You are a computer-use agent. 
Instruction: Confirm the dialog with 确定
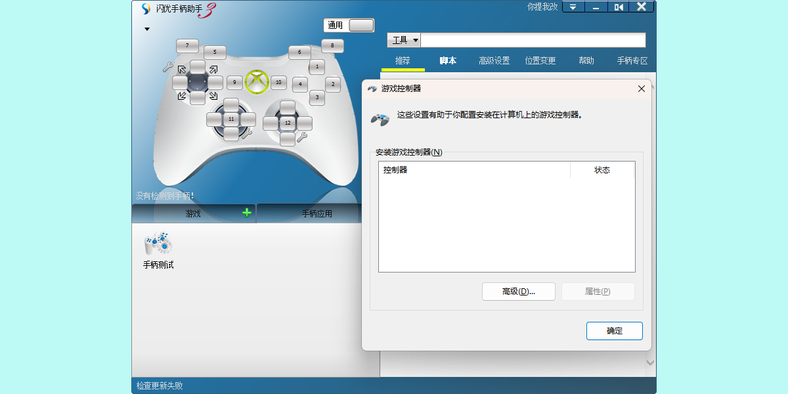[614, 331]
